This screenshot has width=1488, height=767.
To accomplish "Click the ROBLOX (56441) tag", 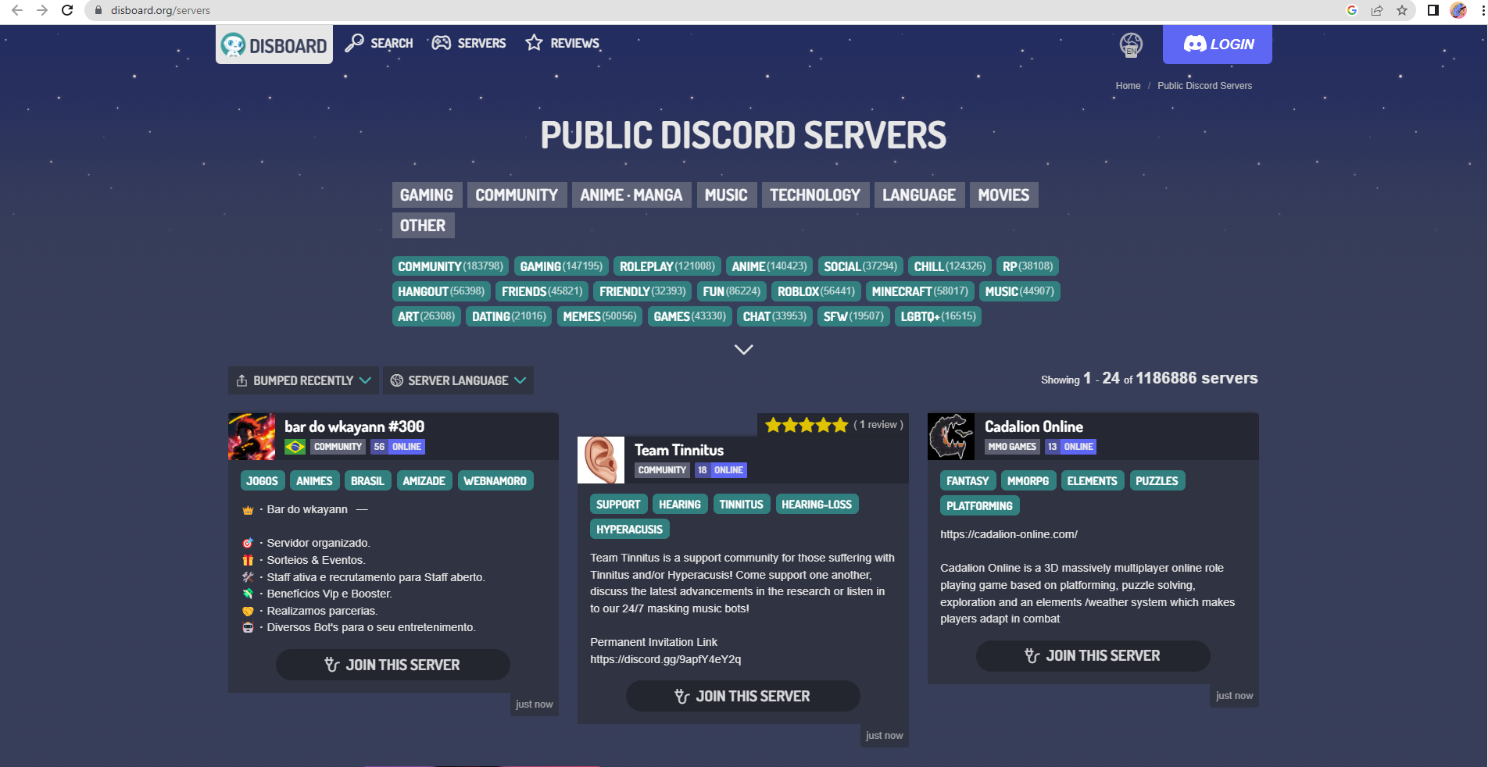I will coord(816,291).
